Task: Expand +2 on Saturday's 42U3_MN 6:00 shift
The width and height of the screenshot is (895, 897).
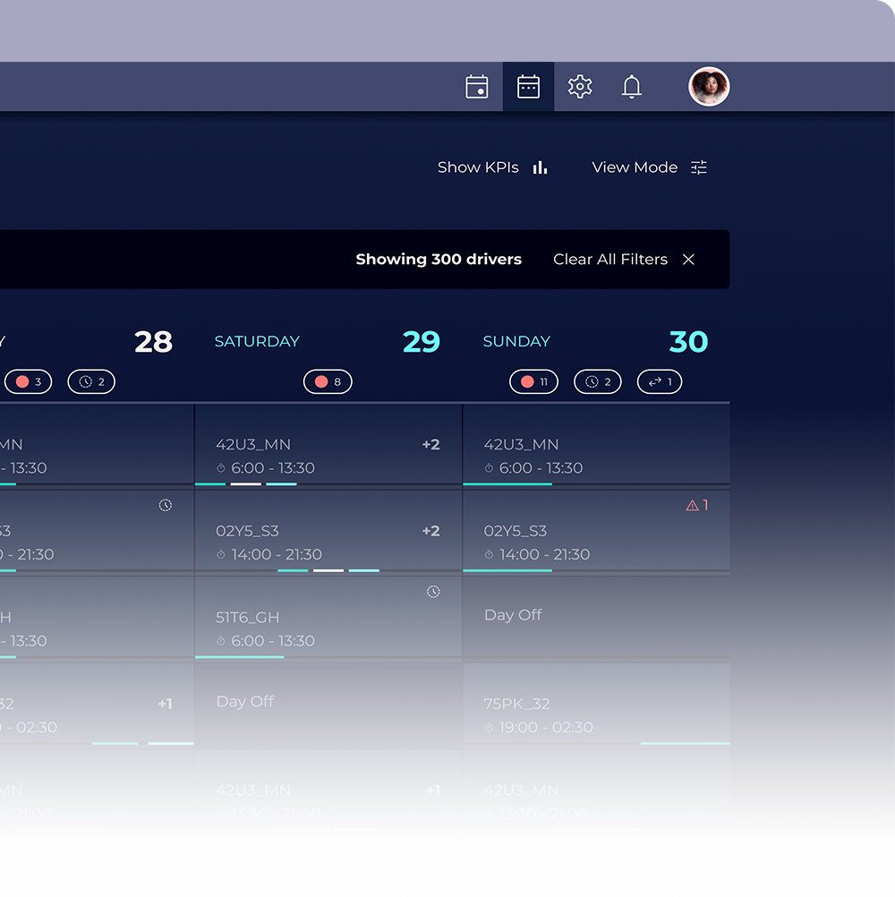Action: point(430,445)
